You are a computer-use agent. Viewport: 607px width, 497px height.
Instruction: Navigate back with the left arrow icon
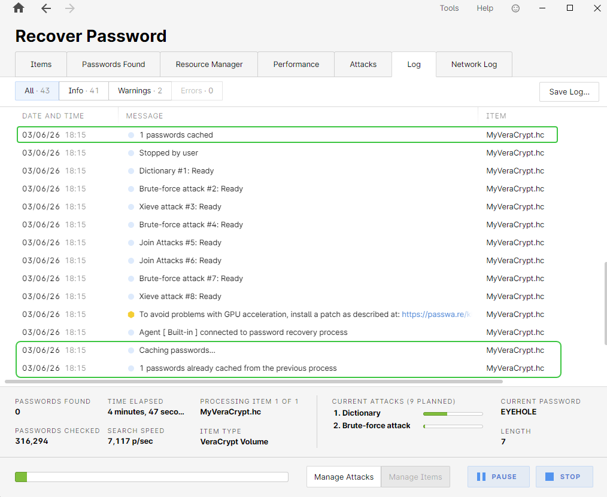[45, 8]
